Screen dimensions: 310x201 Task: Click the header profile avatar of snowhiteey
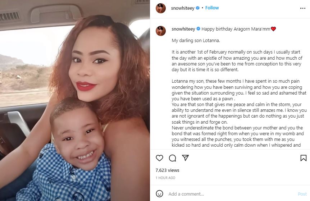click(x=161, y=8)
